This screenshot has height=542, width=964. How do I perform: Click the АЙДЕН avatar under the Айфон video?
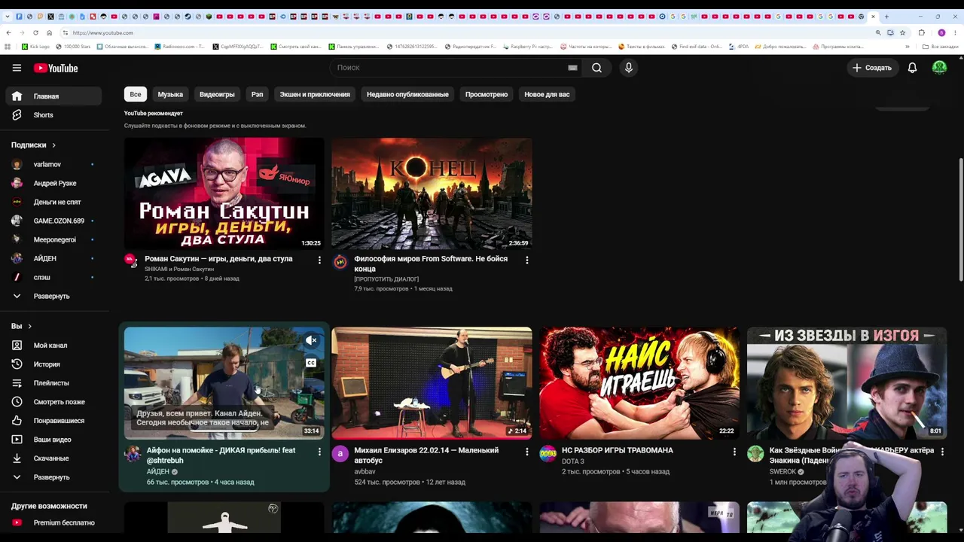coord(133,454)
